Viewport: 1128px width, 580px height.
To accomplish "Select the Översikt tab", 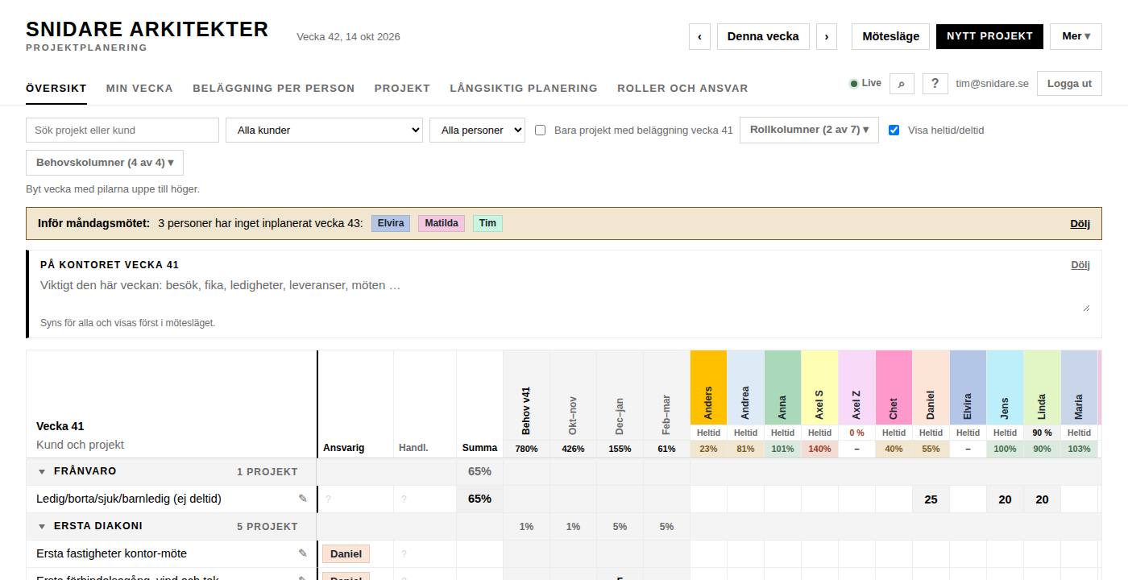I will point(56,89).
